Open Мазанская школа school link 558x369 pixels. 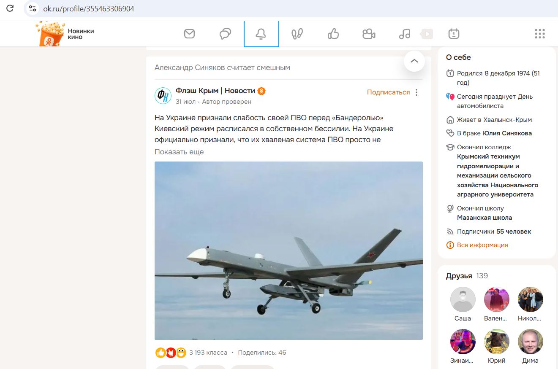485,218
